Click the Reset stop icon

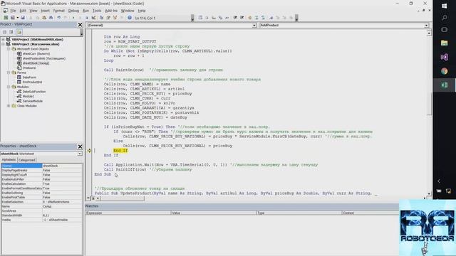[87, 18]
